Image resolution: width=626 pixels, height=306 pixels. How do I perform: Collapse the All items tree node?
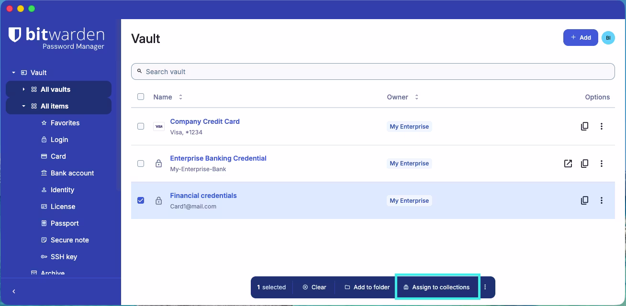[23, 106]
